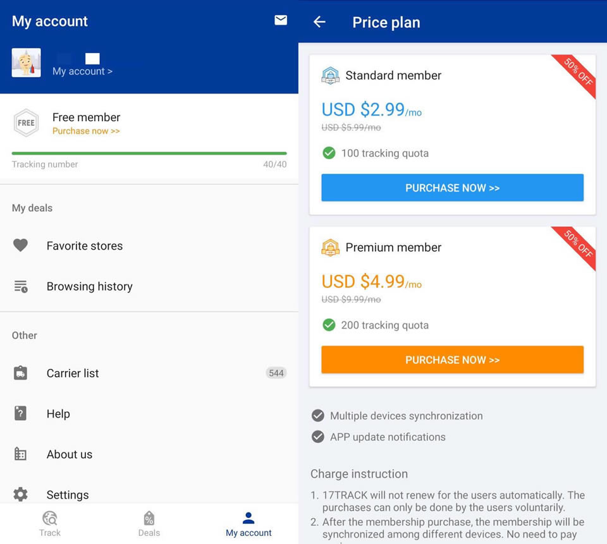Tap the Help question mark icon
This screenshot has height=544, width=607.
tap(21, 414)
